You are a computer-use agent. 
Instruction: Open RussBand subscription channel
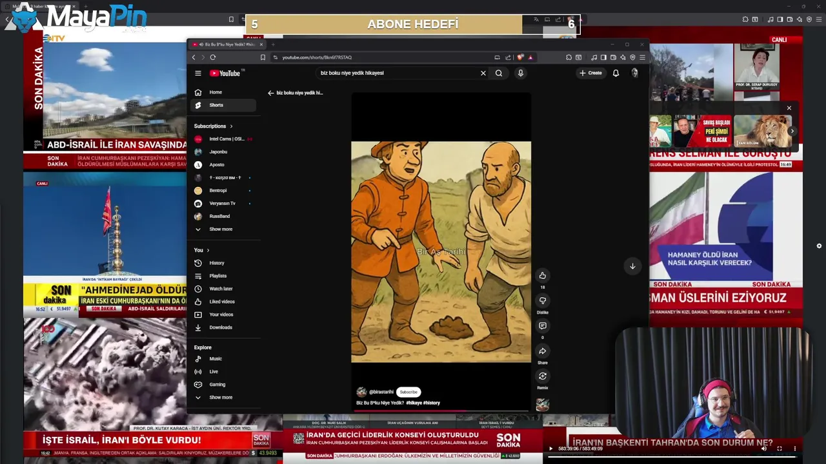223,217
